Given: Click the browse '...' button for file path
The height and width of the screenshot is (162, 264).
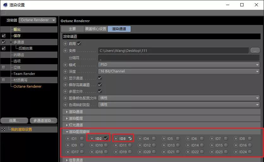Looking at the screenshot, I should 255,50.
